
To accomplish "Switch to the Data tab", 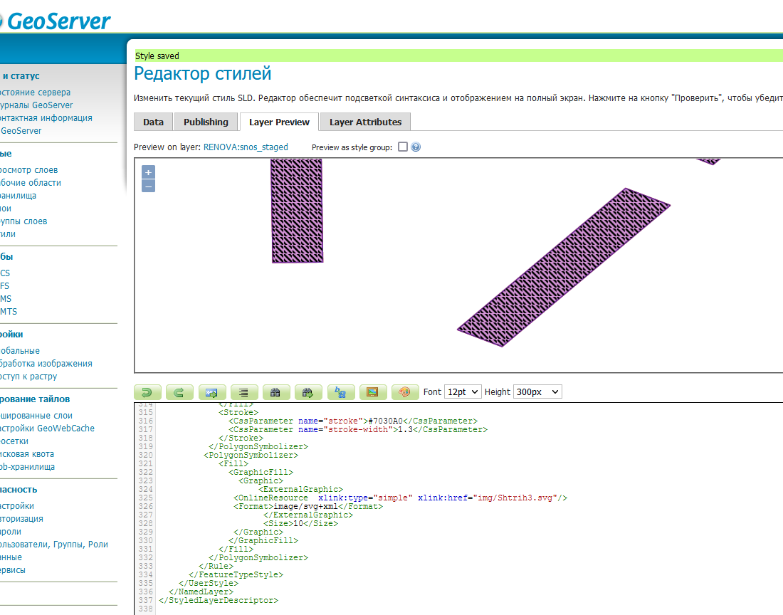I will [x=153, y=122].
